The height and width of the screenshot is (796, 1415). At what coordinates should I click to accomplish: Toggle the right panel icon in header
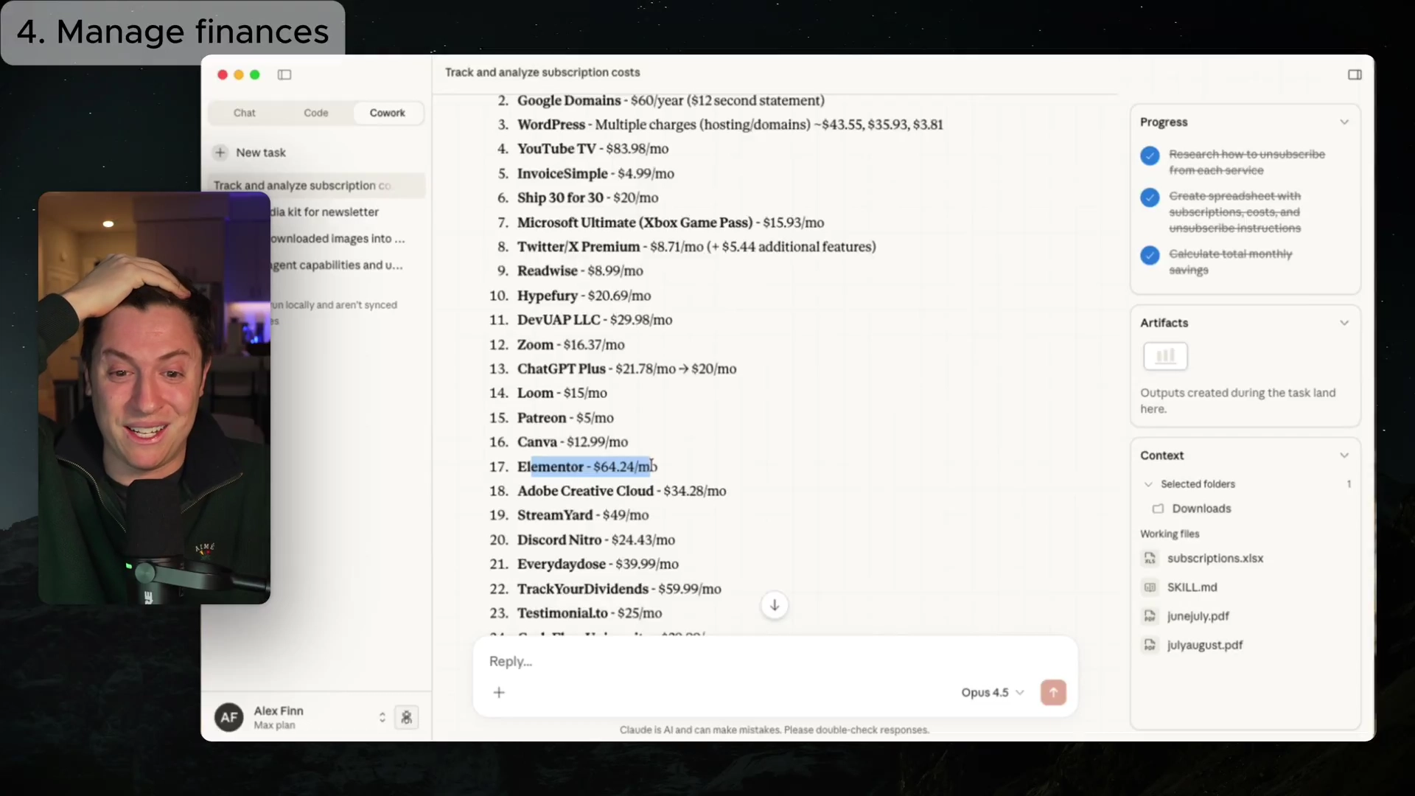[1355, 74]
